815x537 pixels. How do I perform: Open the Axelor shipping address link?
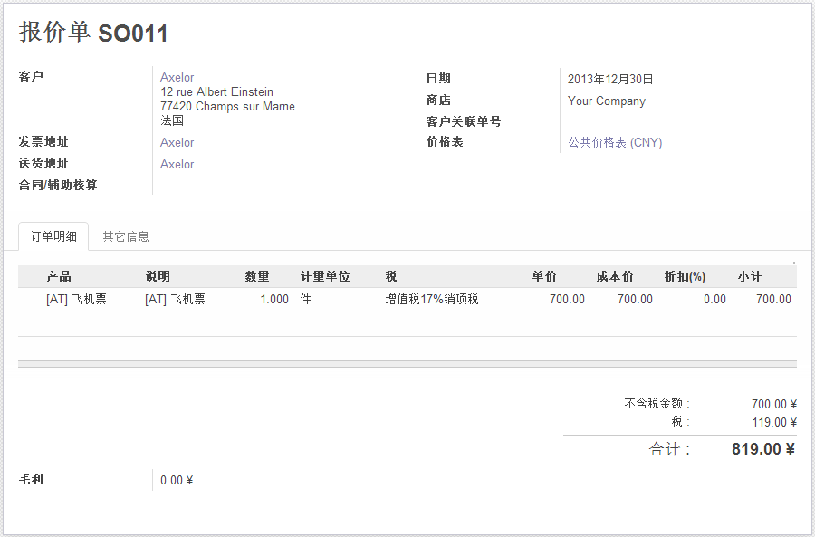tap(177, 165)
